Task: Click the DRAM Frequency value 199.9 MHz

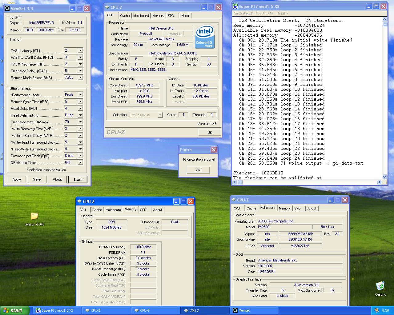Action: point(143,247)
